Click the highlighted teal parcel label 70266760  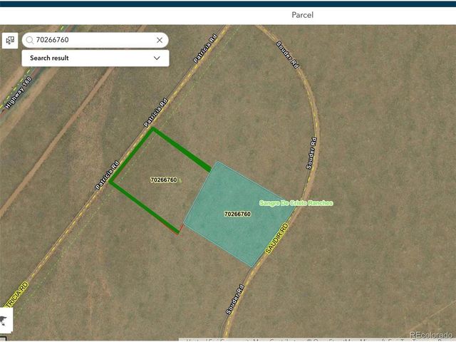pyautogui.click(x=237, y=214)
